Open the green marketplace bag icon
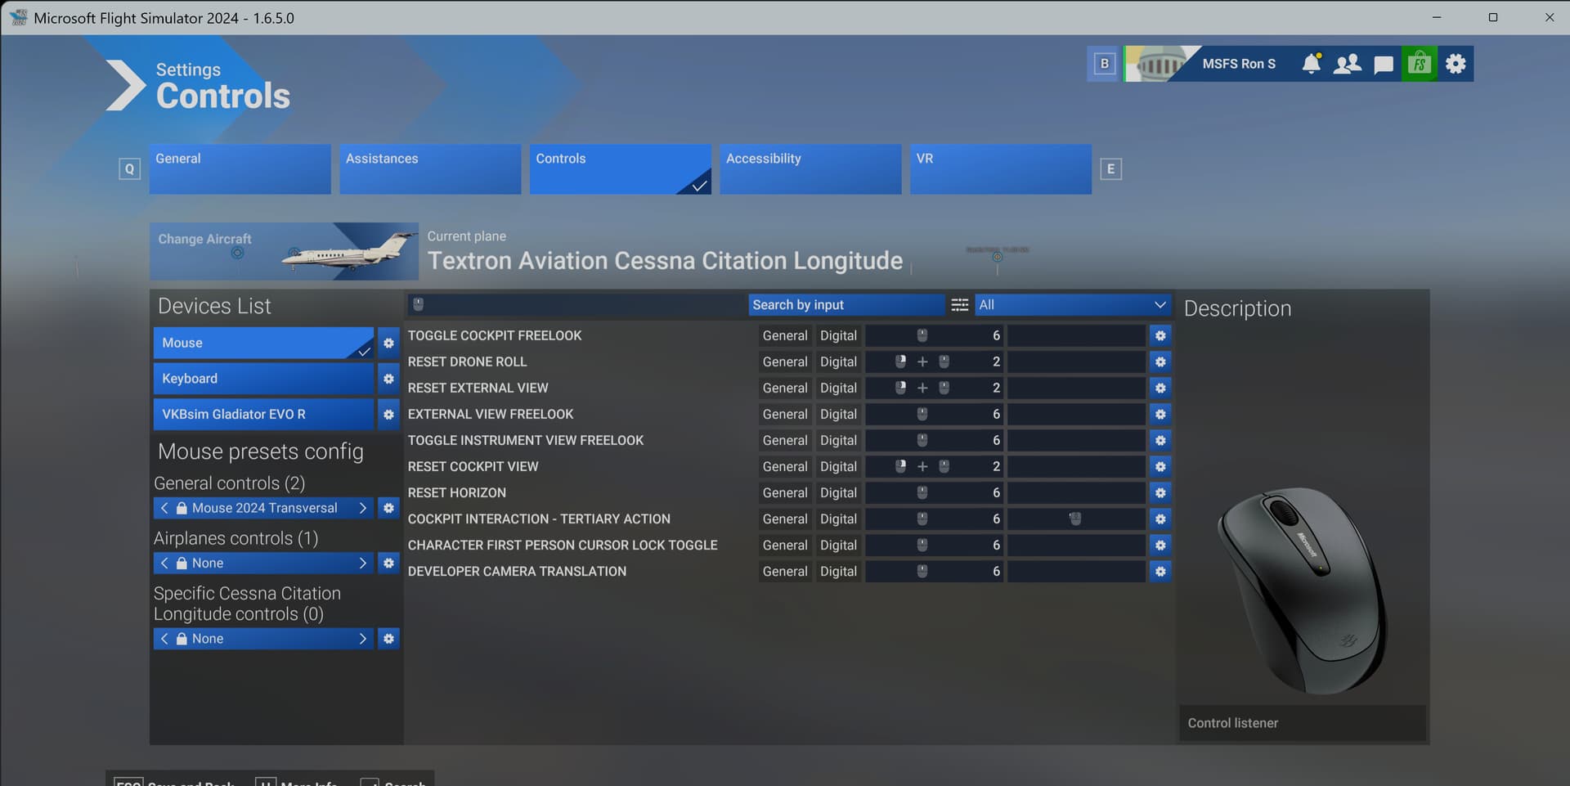The width and height of the screenshot is (1570, 786). 1420,64
